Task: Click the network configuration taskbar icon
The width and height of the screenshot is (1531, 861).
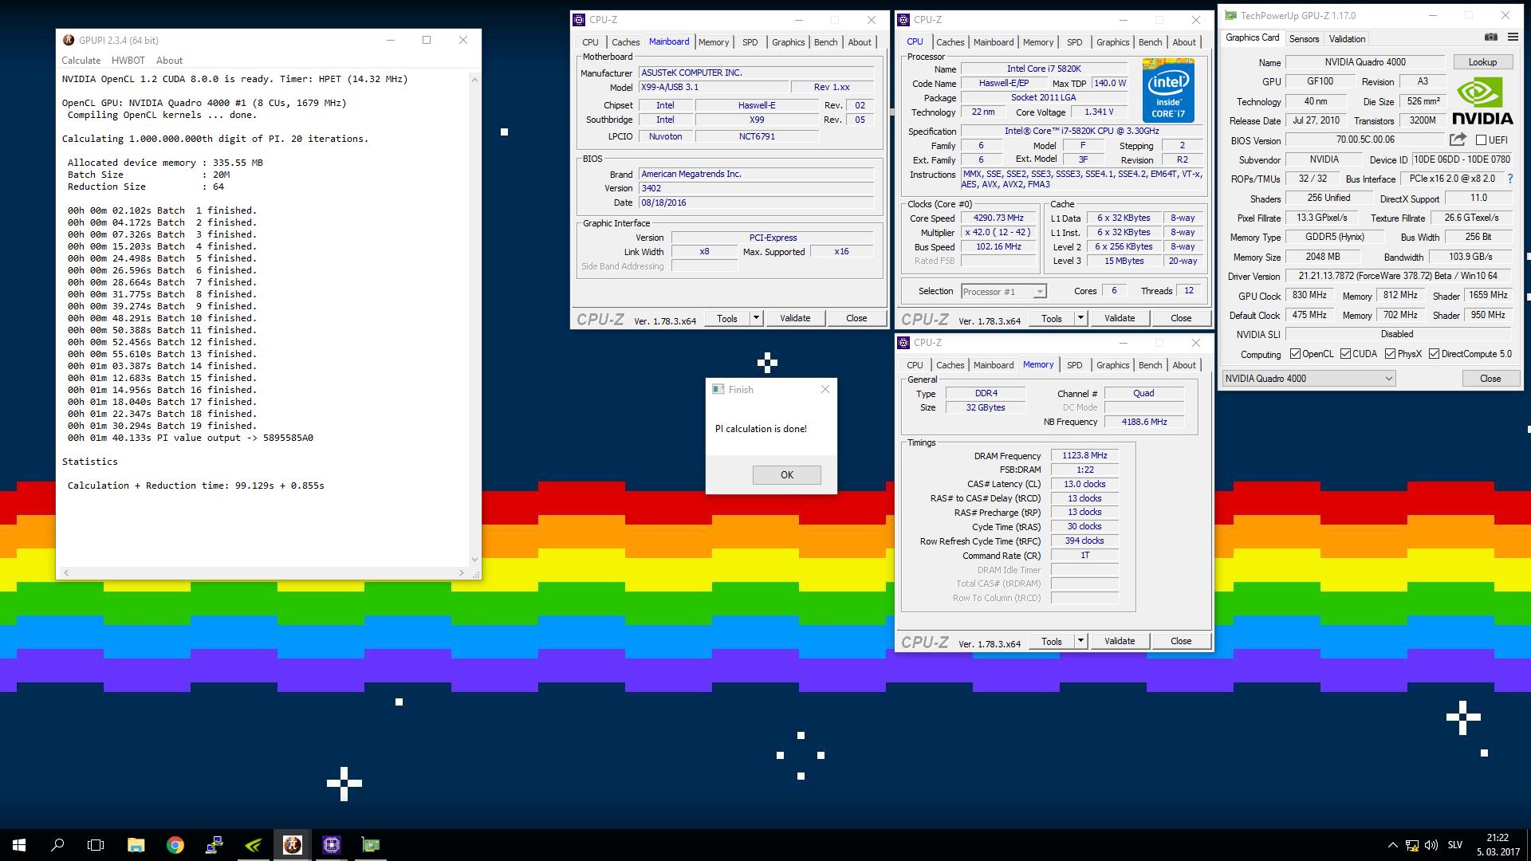Action: 214,845
